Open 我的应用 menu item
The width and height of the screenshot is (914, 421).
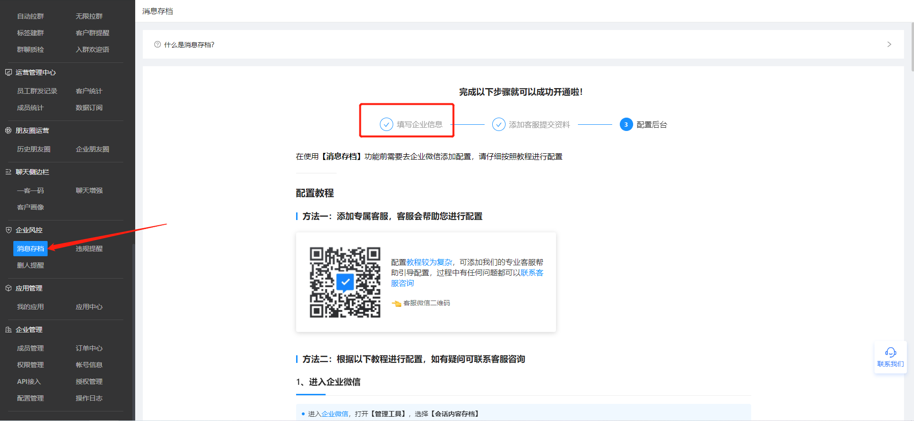pyautogui.click(x=30, y=307)
